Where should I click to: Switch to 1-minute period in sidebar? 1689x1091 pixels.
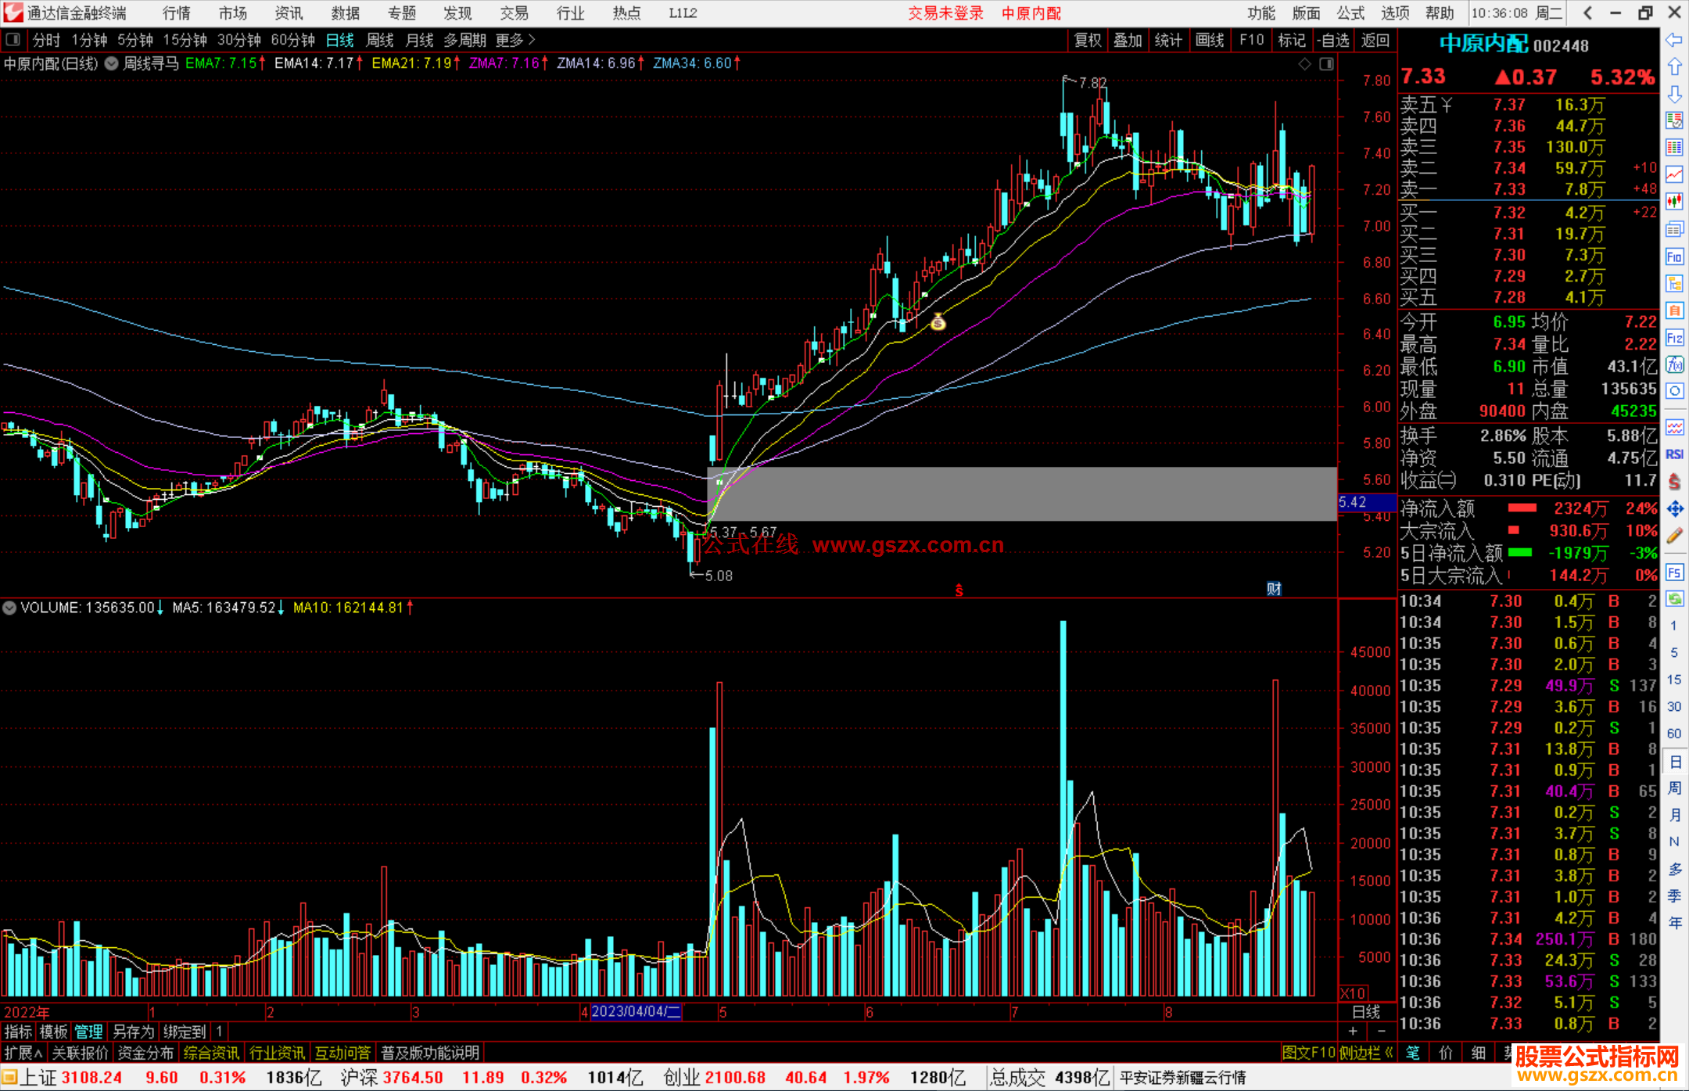click(x=1673, y=626)
